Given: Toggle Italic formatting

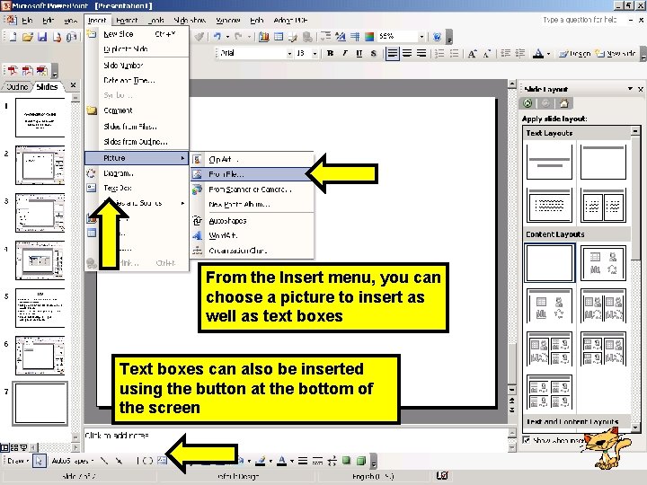Looking at the screenshot, I should (x=344, y=53).
